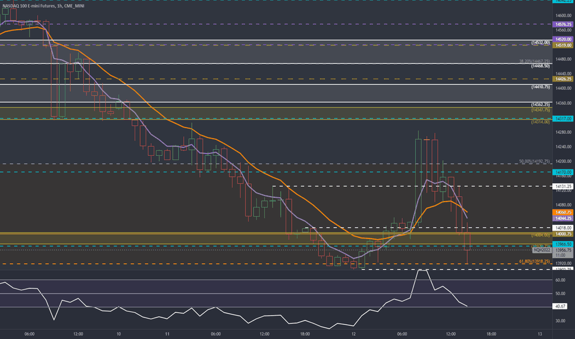Click the 14280.00 price scale value
Image resolution: width=575 pixels, height=339 pixels.
tap(563, 132)
